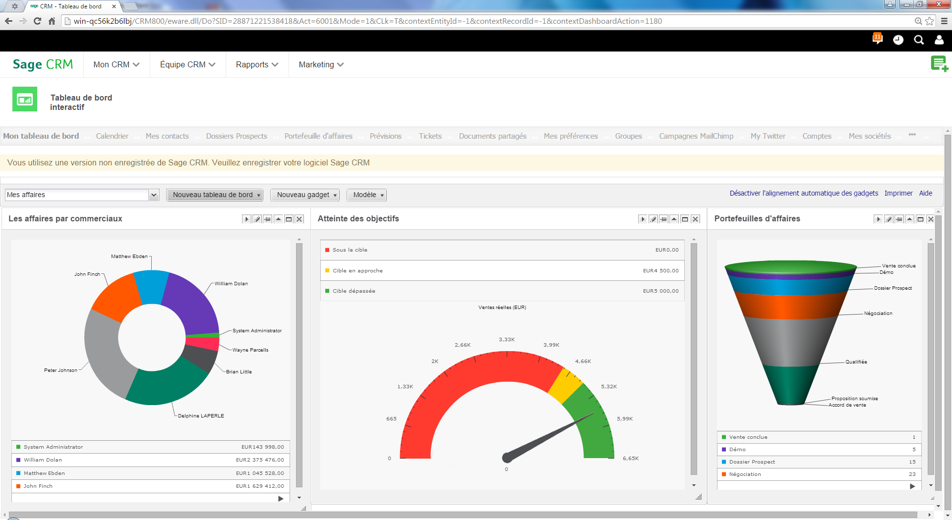Click the green New record plus icon
Screen dimensions: 952x520
(939, 64)
